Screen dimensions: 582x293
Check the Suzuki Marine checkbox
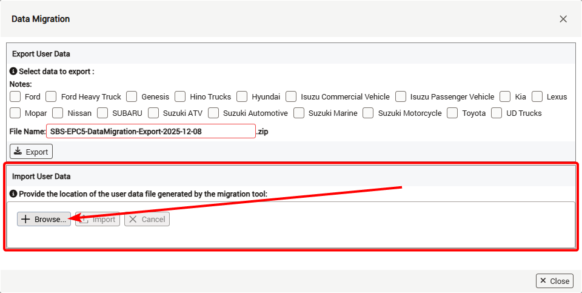pos(299,113)
